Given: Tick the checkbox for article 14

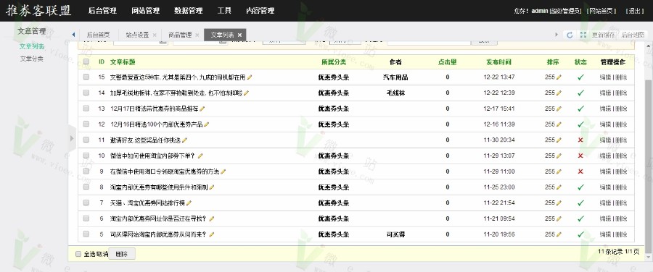Looking at the screenshot, I should 86,93.
